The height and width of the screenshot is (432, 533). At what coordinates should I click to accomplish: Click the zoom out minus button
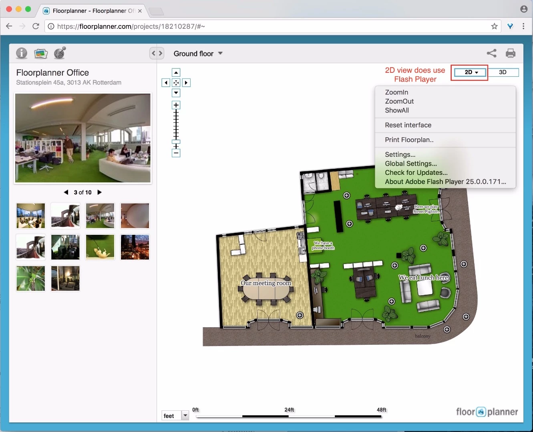coord(176,153)
